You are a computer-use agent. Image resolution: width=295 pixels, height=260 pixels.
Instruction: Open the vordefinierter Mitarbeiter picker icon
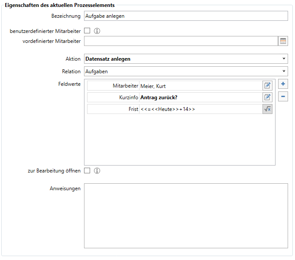click(283, 41)
